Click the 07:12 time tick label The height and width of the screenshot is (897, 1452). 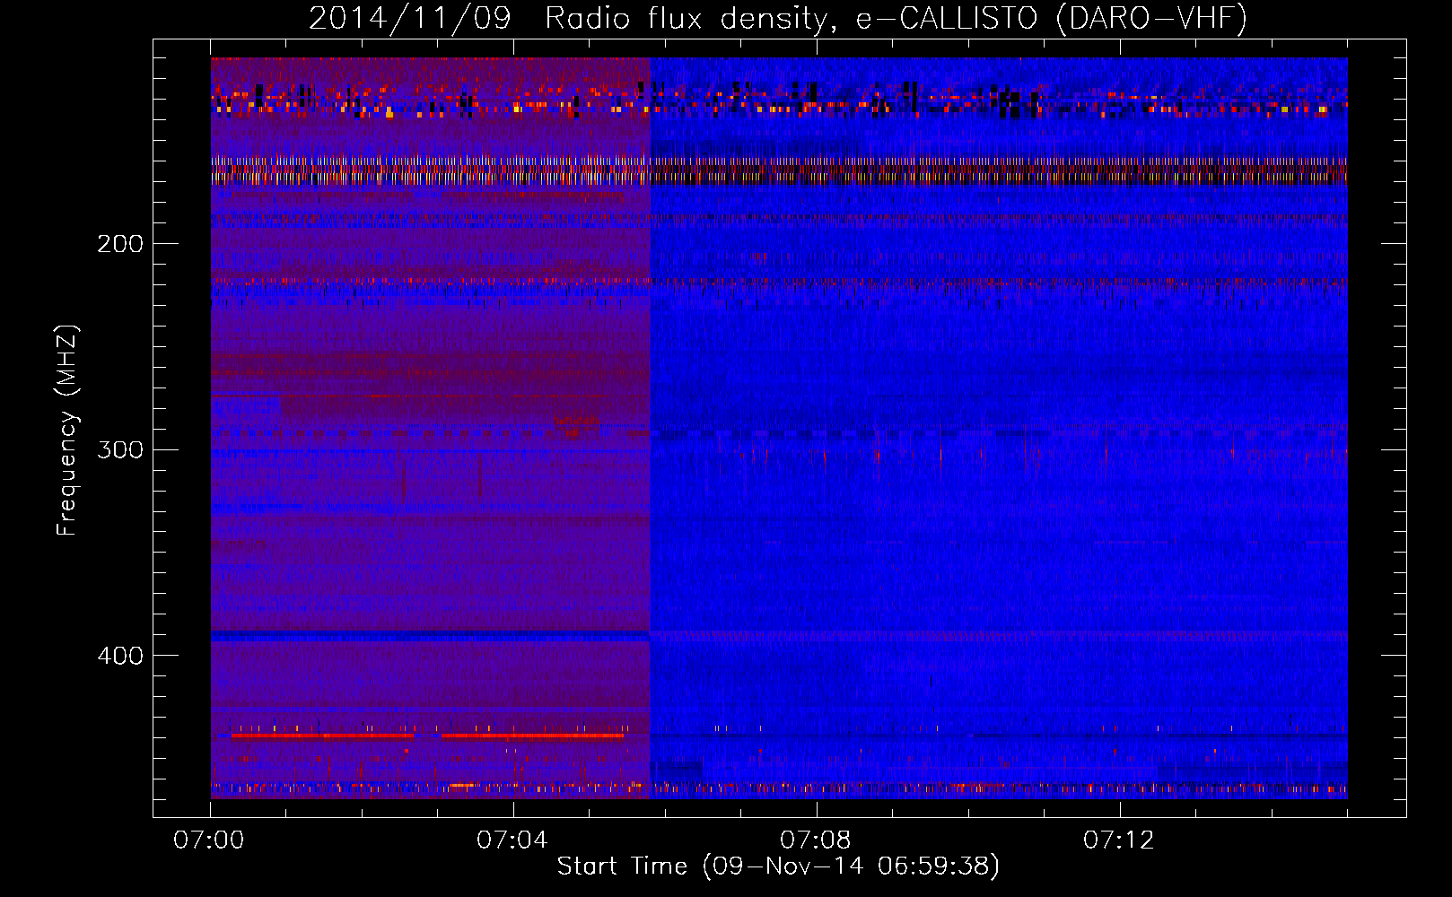1119,840
